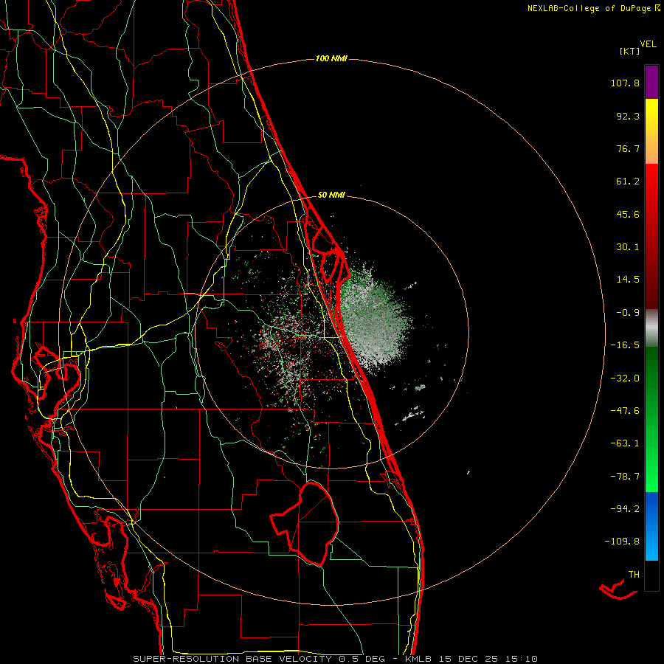
Task: Click the yellow segment of the velocity color bar
Action: pyautogui.click(x=651, y=131)
